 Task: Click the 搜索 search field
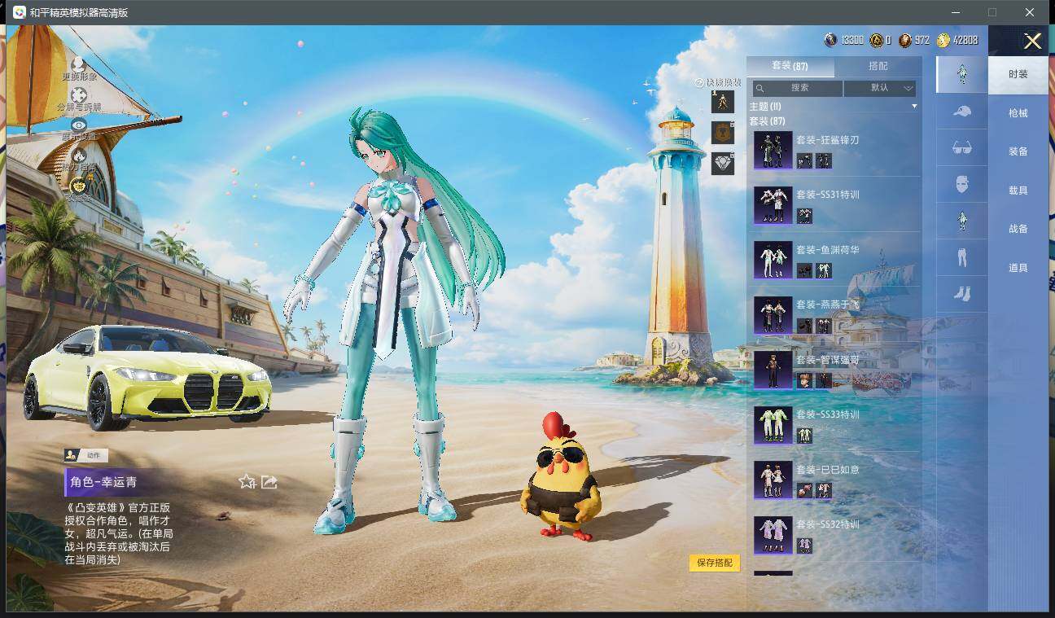[797, 88]
